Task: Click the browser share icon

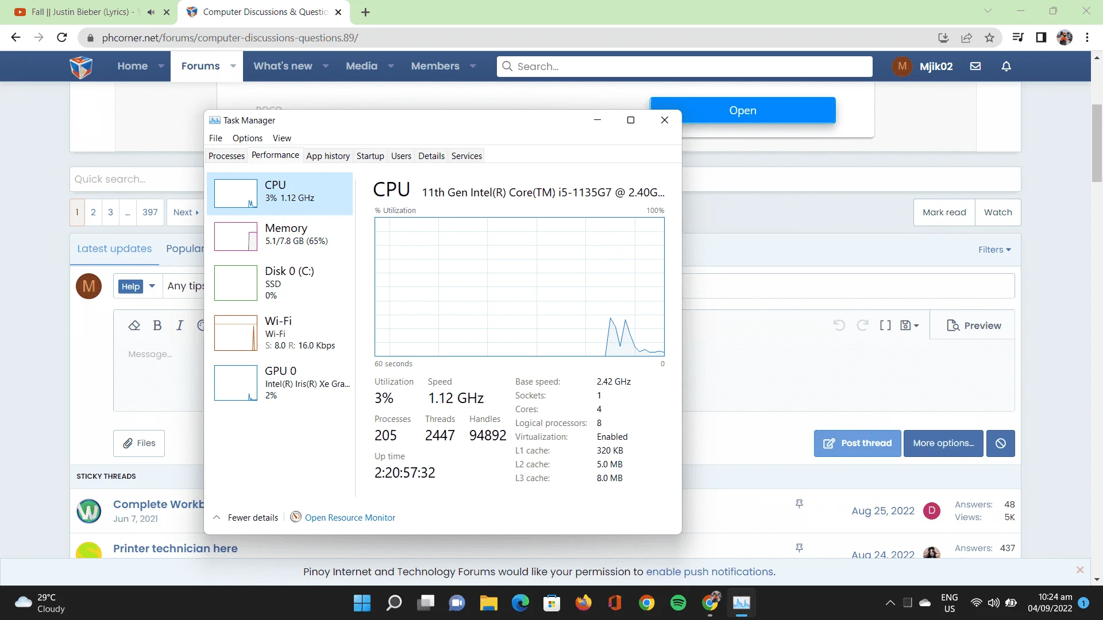Action: coord(966,38)
